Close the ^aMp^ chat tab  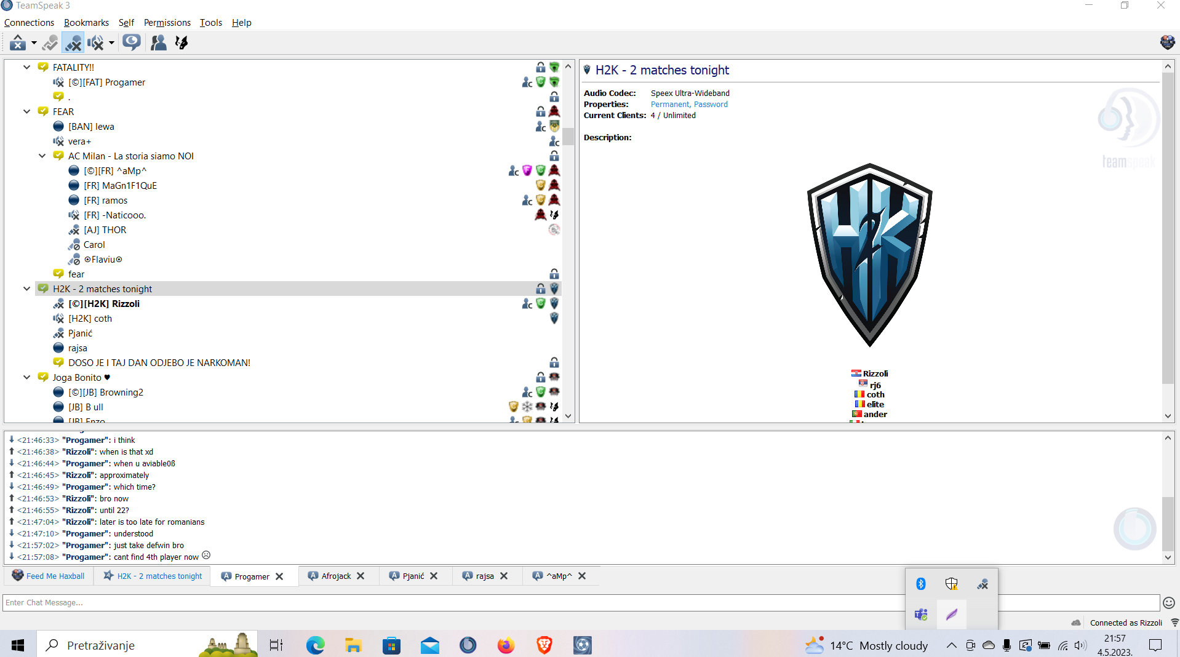point(582,576)
